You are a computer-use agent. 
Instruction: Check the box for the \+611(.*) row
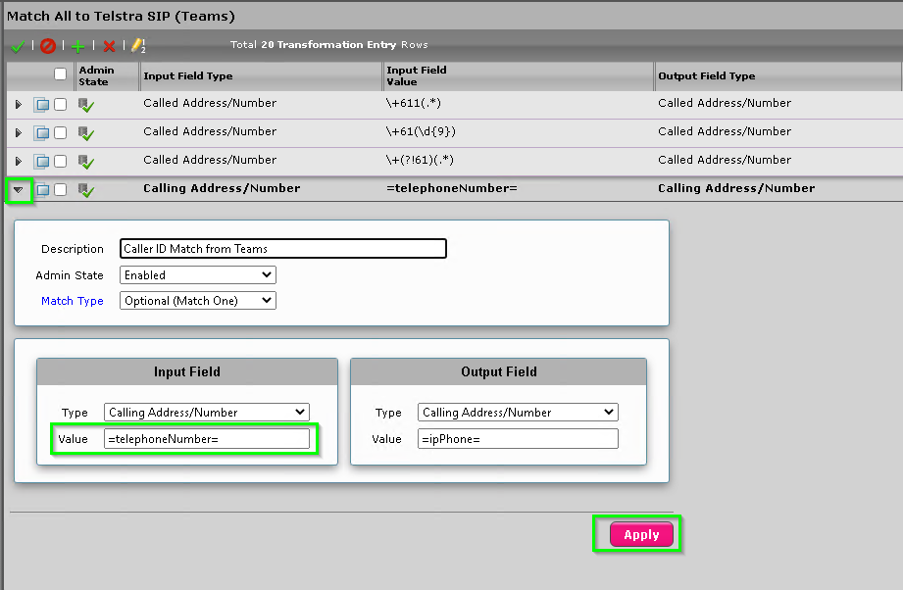[x=60, y=104]
